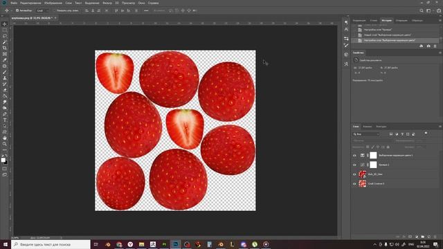Select history state Новый слой "Выборочная коррекция цвета"
Viewport: 443px width, 249px height.
coord(388,35)
